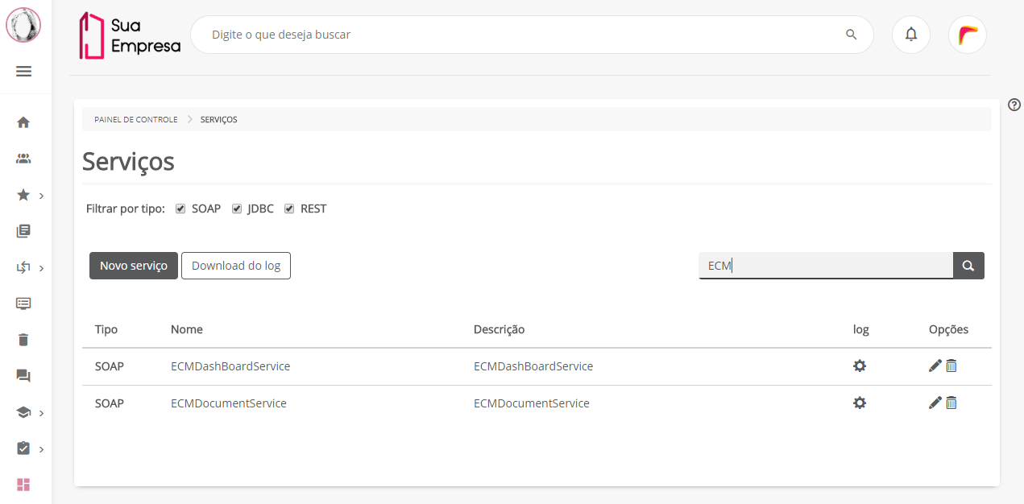The height and width of the screenshot is (504, 1024).
Task: Click the notifications bell icon
Action: 911,35
